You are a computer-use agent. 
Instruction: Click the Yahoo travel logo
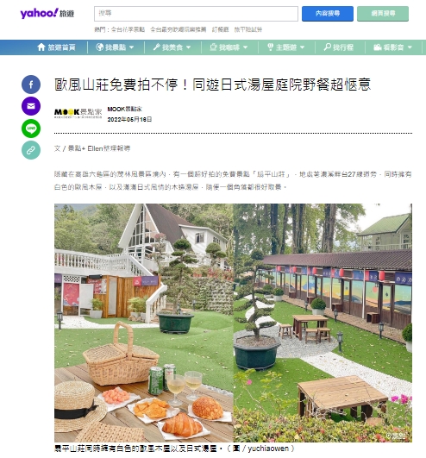point(47,14)
